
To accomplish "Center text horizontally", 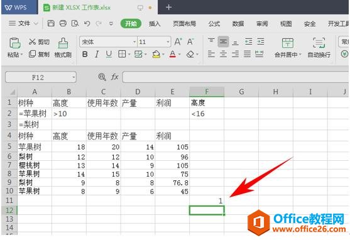I will click(223, 54).
